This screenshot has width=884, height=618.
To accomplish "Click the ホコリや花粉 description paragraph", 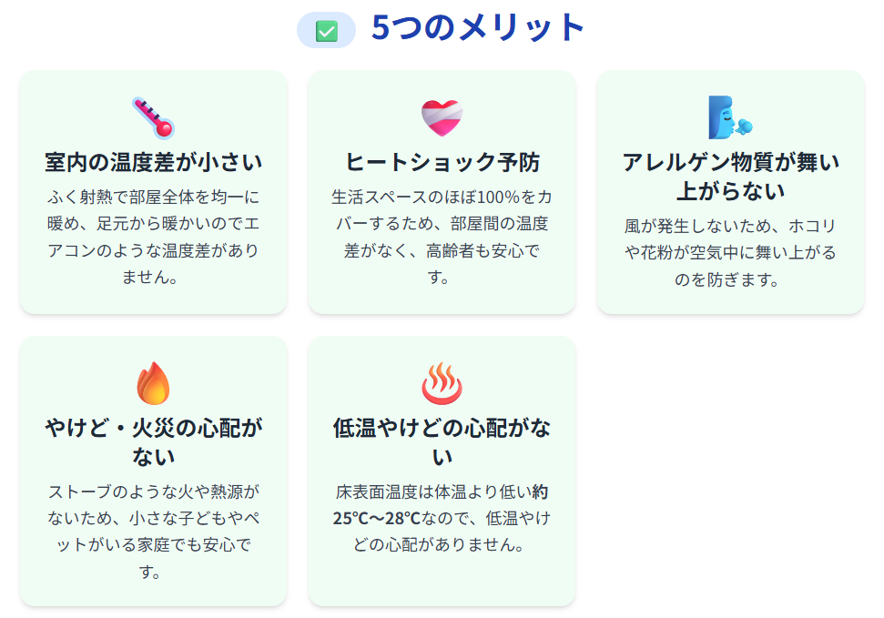I will 730,252.
